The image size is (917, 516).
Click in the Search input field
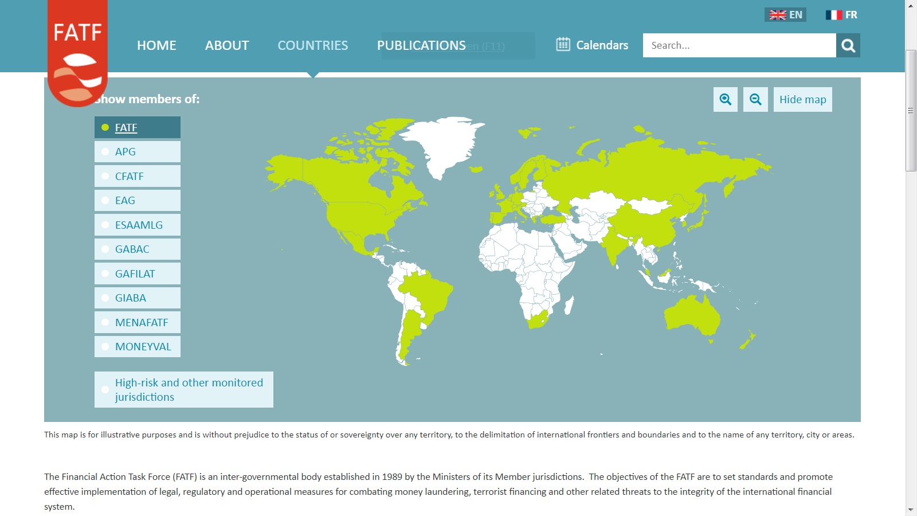pyautogui.click(x=739, y=45)
